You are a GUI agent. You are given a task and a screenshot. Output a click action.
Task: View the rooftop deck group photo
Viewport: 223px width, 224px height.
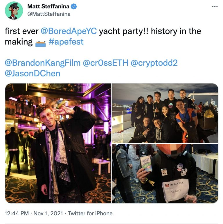165,113
